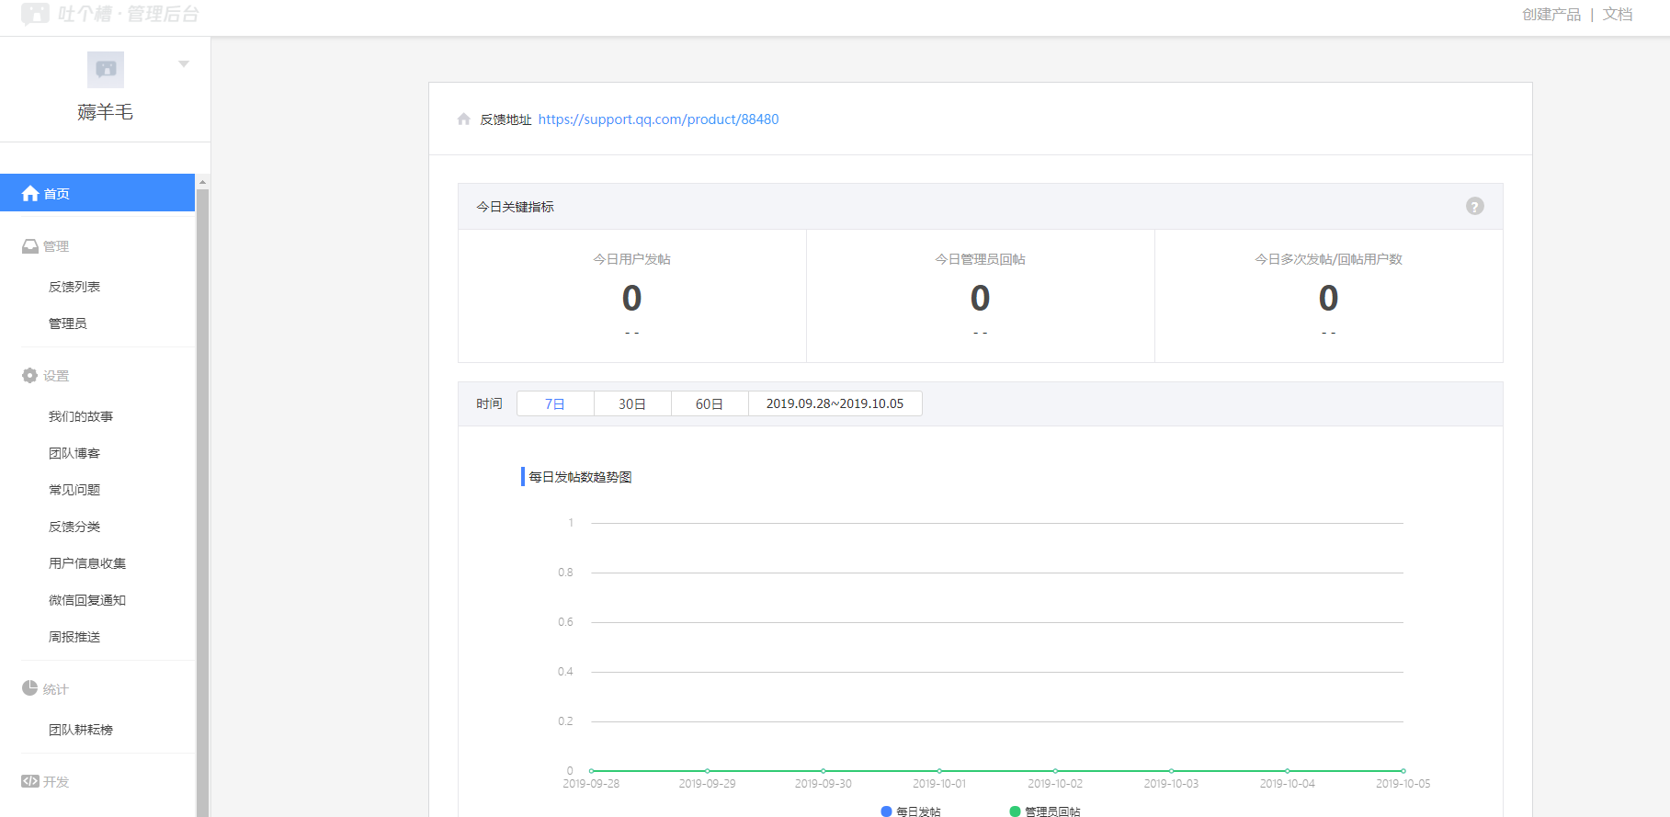Open 团队耕耘榜 under 统计
The height and width of the screenshot is (817, 1670).
coord(81,730)
